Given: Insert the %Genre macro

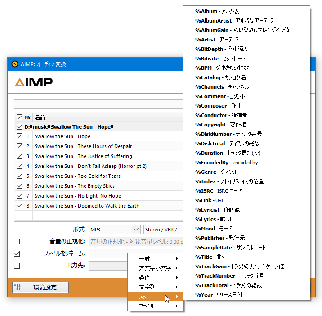Looking at the screenshot, I should (x=246, y=172).
